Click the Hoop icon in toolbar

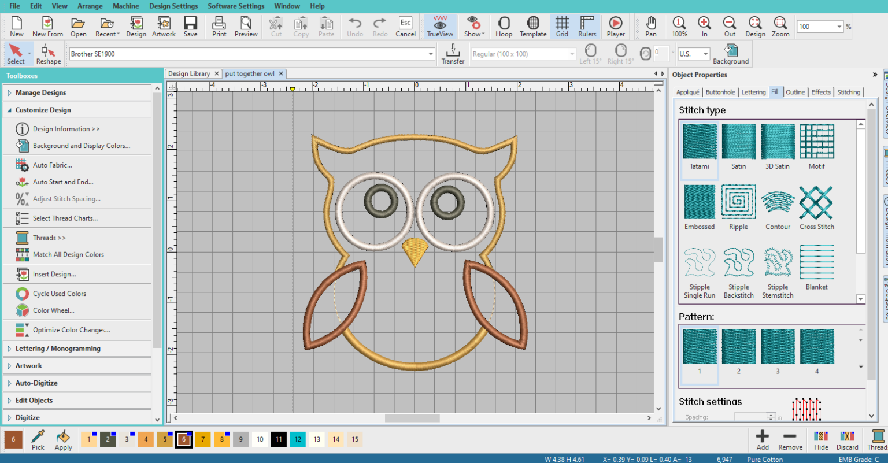click(x=504, y=27)
